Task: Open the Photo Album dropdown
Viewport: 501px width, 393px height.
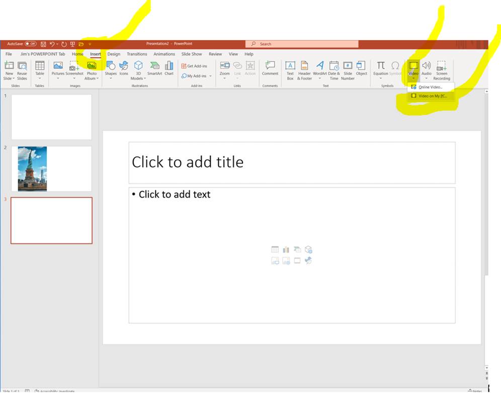Action: pyautogui.click(x=92, y=79)
